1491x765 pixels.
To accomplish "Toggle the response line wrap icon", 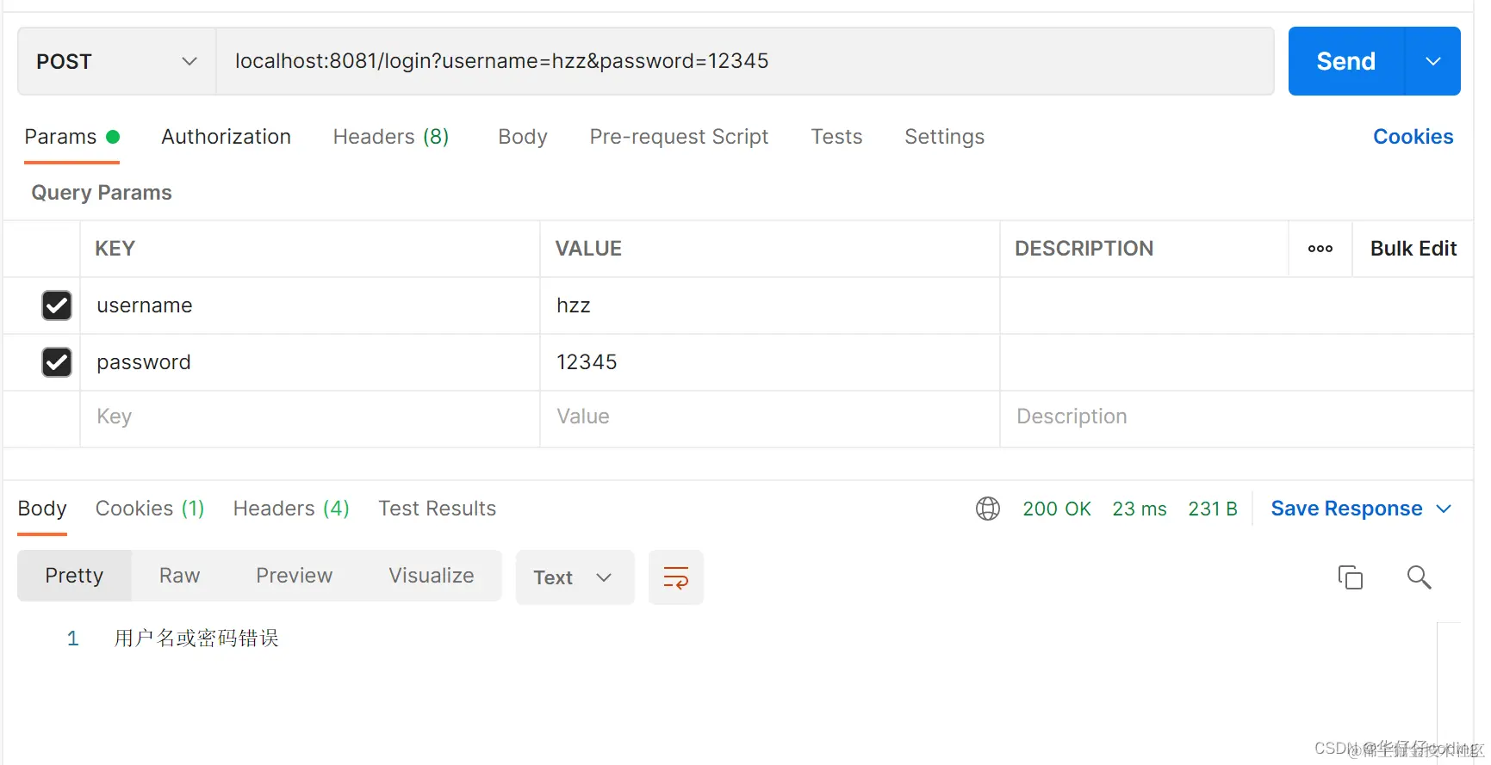I will pyautogui.click(x=676, y=577).
